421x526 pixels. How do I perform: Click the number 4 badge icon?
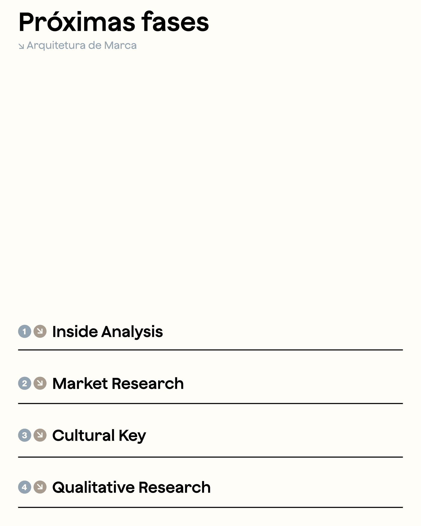24,487
